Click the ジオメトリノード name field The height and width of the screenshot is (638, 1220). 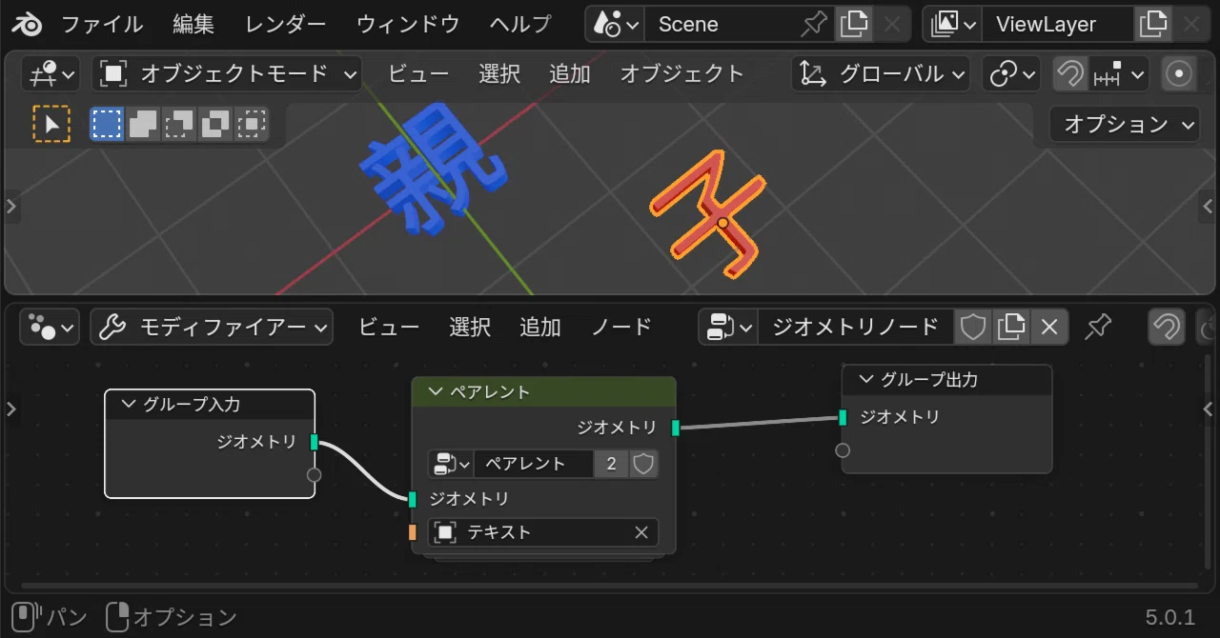856,328
